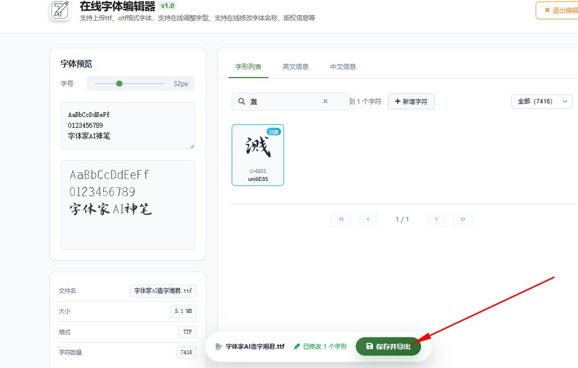
Task: Clear the search with the X icon
Action: click(325, 101)
